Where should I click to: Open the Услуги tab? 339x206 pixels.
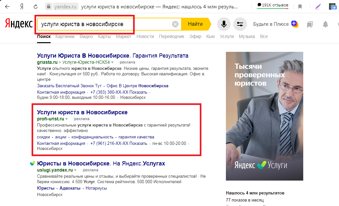(227, 36)
